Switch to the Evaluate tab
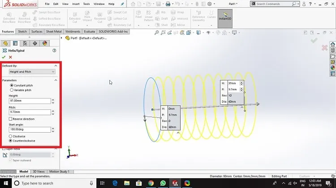The height and width of the screenshot is (188, 336). (89, 31)
